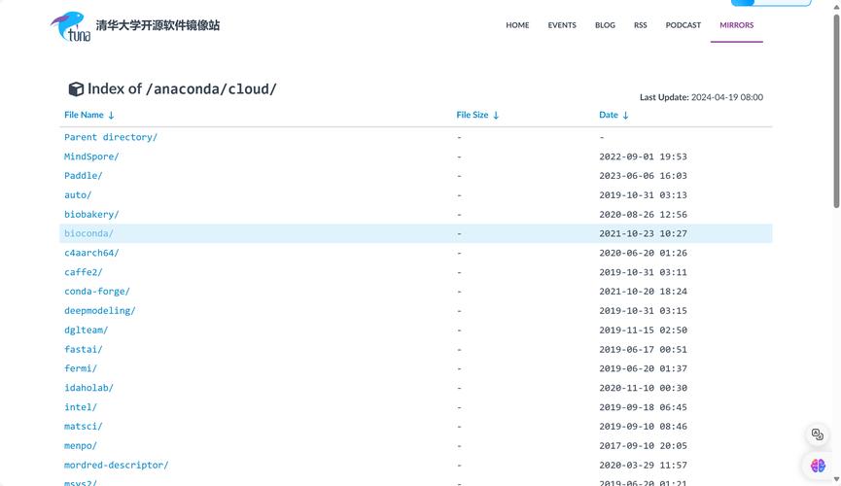Open the brain assistant floating icon
Image resolution: width=841 pixels, height=486 pixels.
(818, 466)
